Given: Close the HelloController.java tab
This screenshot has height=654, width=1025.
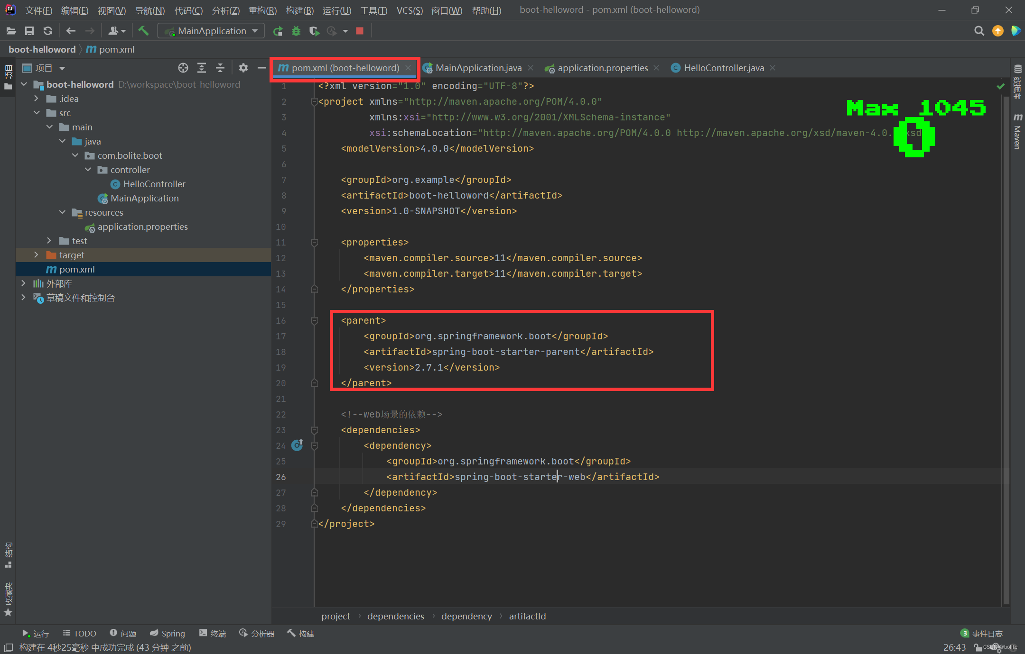Looking at the screenshot, I should coord(773,68).
